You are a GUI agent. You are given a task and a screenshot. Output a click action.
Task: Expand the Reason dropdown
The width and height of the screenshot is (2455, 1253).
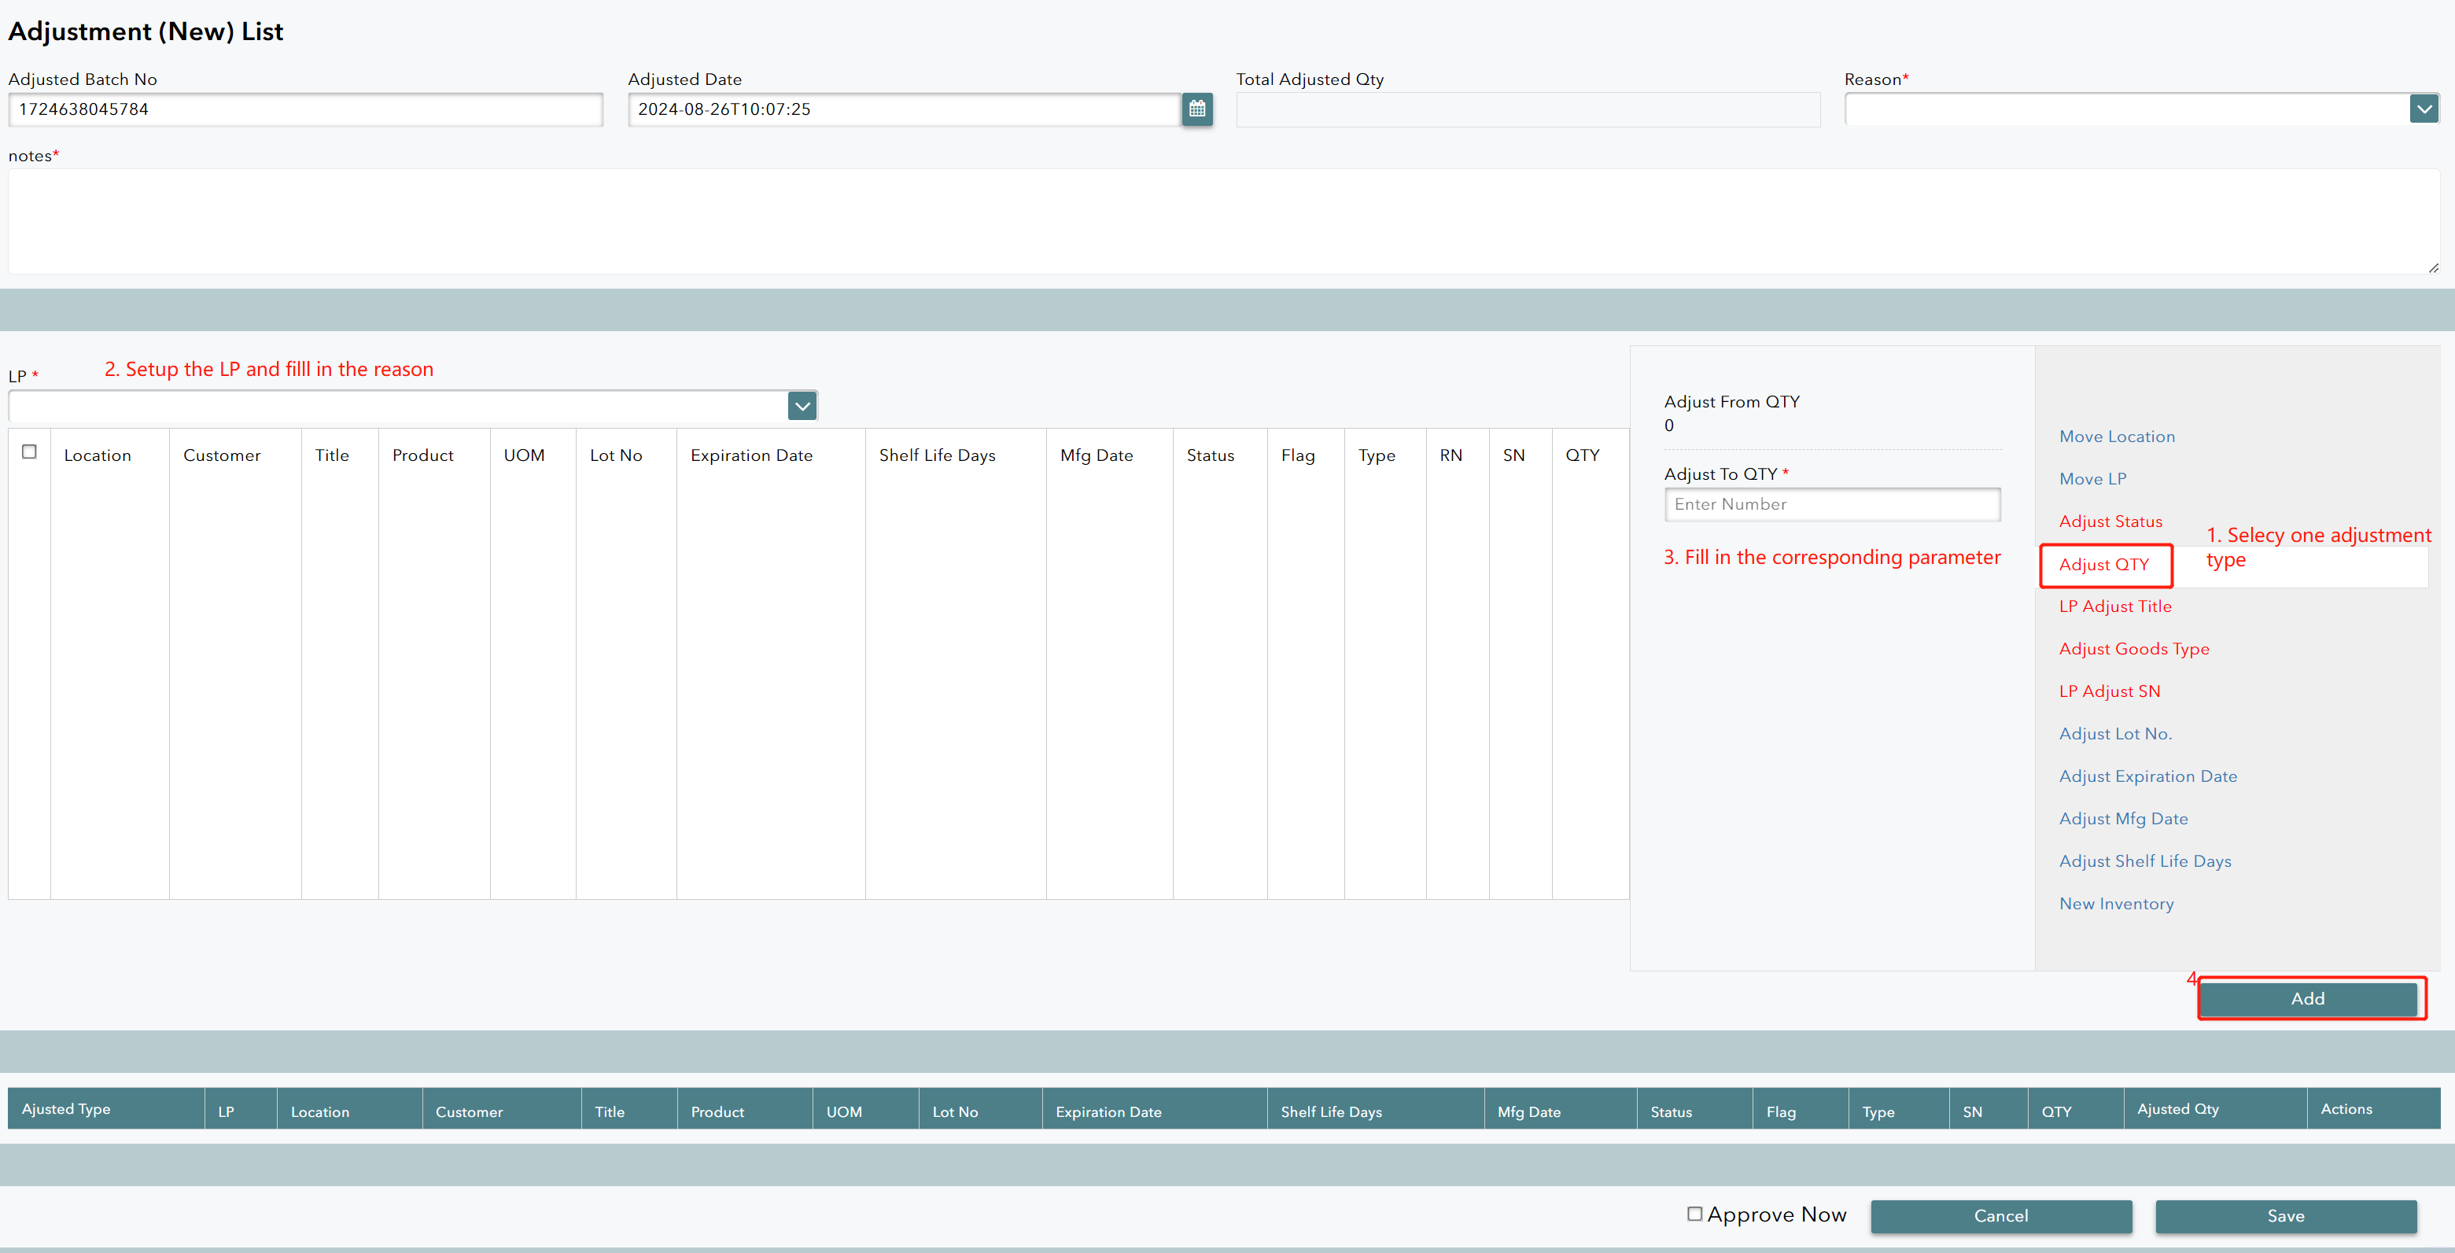2424,109
